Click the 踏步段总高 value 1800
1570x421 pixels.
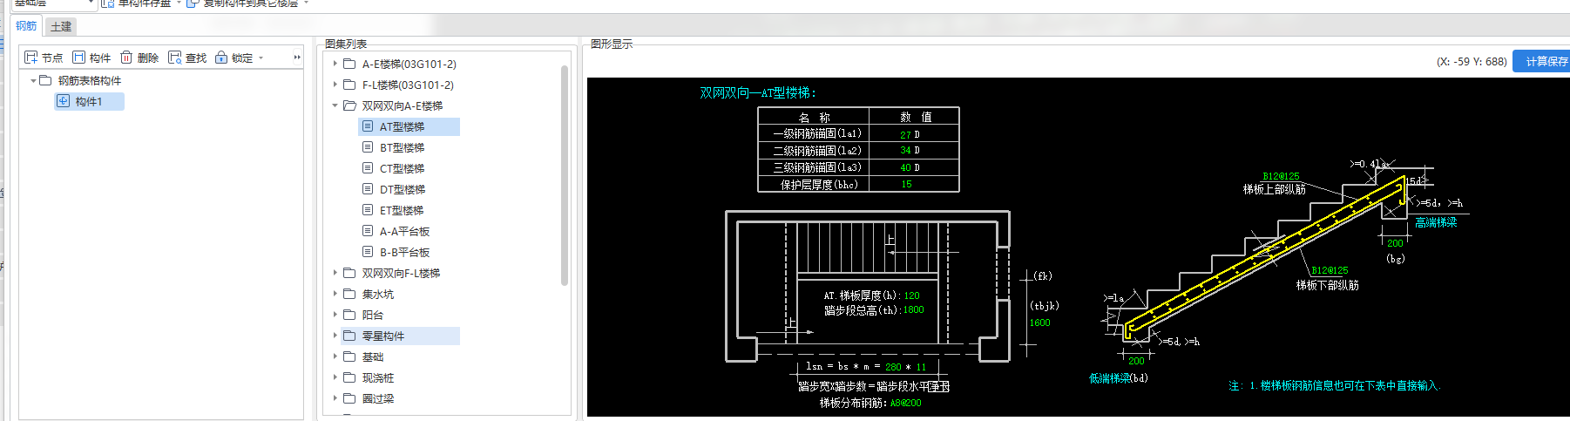click(x=913, y=310)
